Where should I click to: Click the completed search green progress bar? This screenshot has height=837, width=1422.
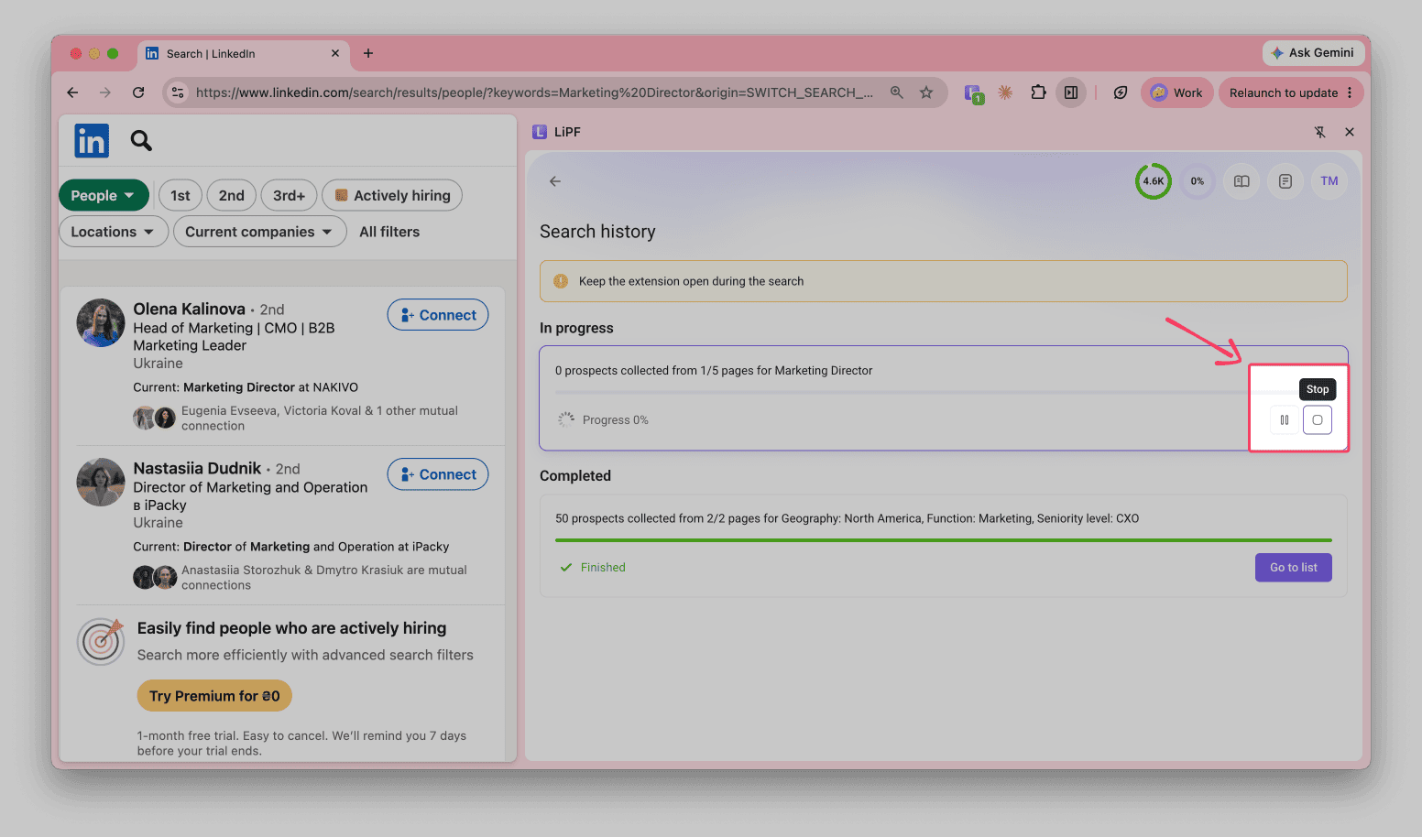coord(944,540)
